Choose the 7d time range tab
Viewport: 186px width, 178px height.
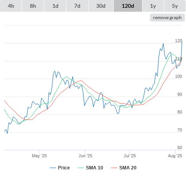tap(77, 6)
